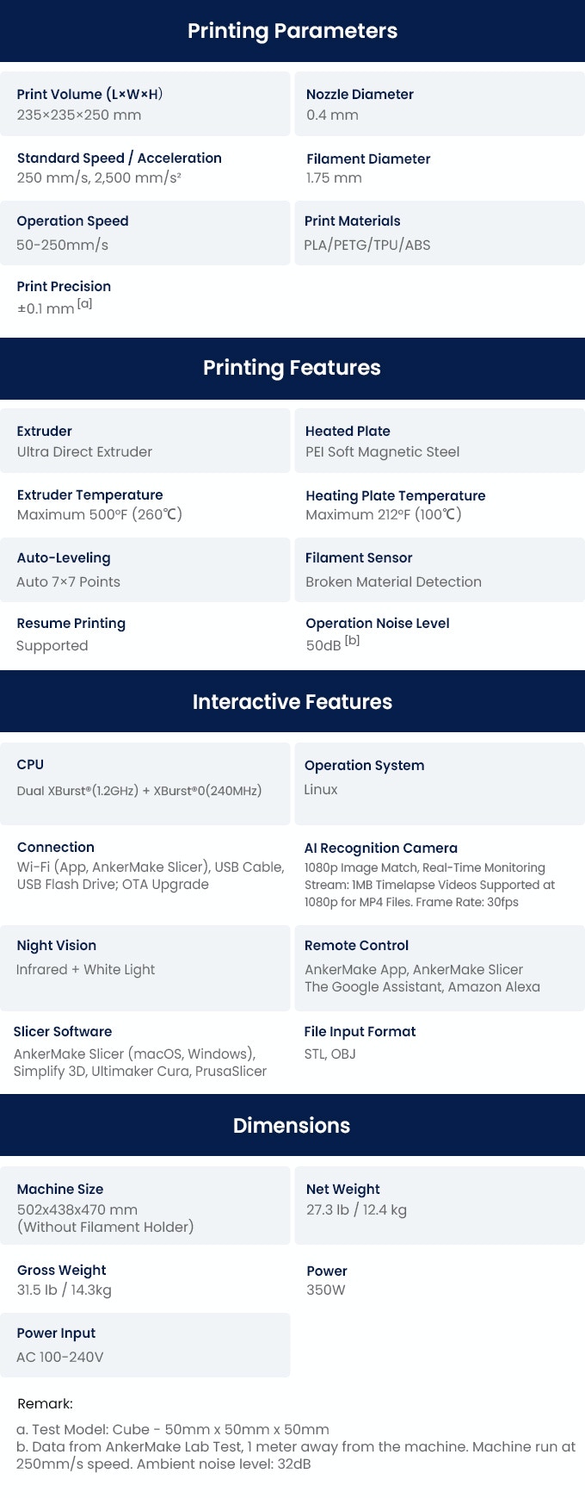Screen dimensions: 585x1498
Task: Click the Dimensions section header
Action: coord(292,1125)
